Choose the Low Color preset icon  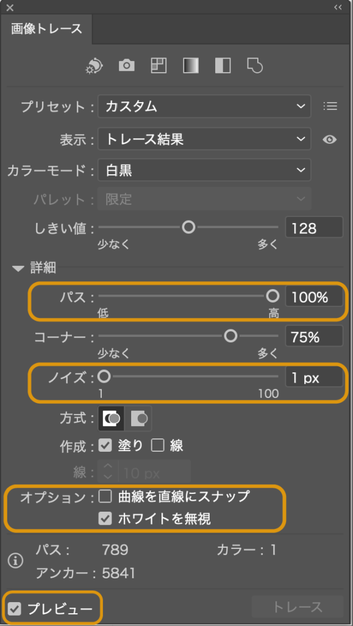point(159,65)
